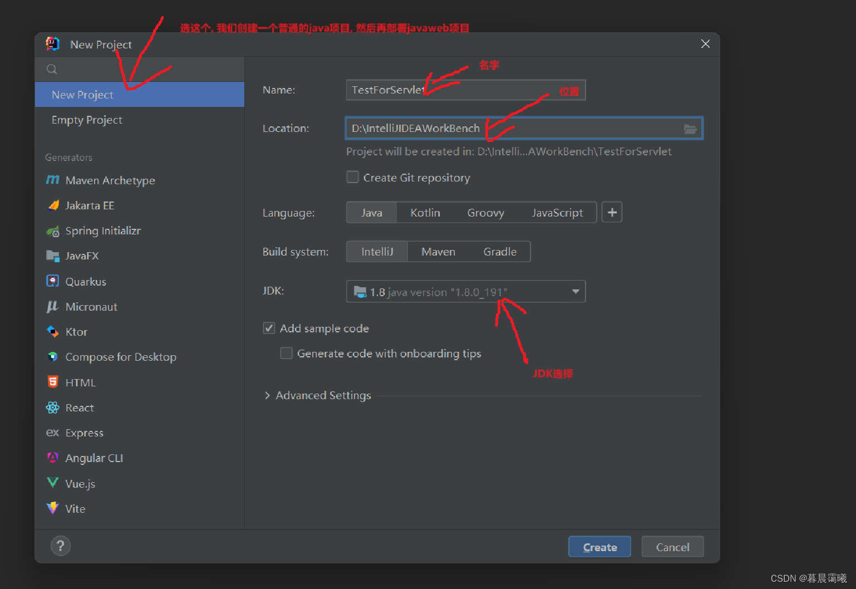
Task: Select the Compose for Desktop generator label
Action: click(x=121, y=357)
